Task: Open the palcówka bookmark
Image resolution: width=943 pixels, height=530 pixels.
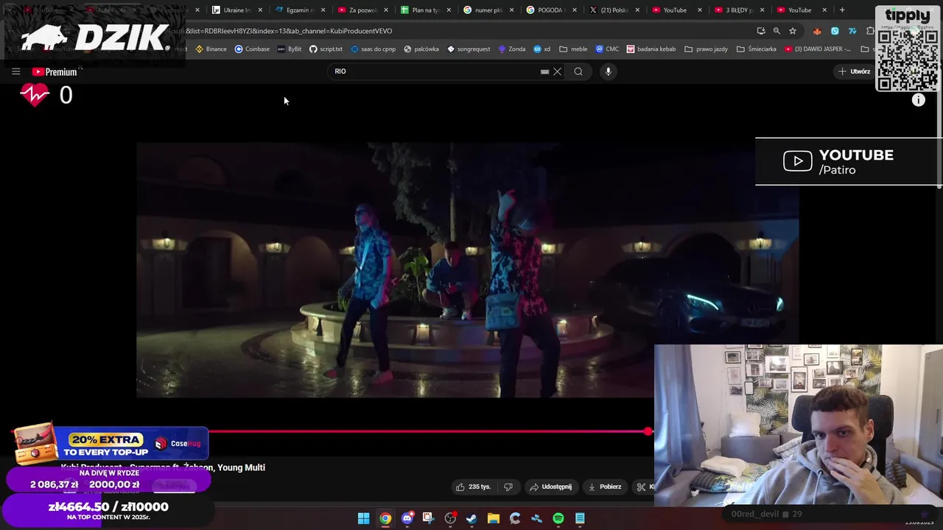Action: [421, 49]
